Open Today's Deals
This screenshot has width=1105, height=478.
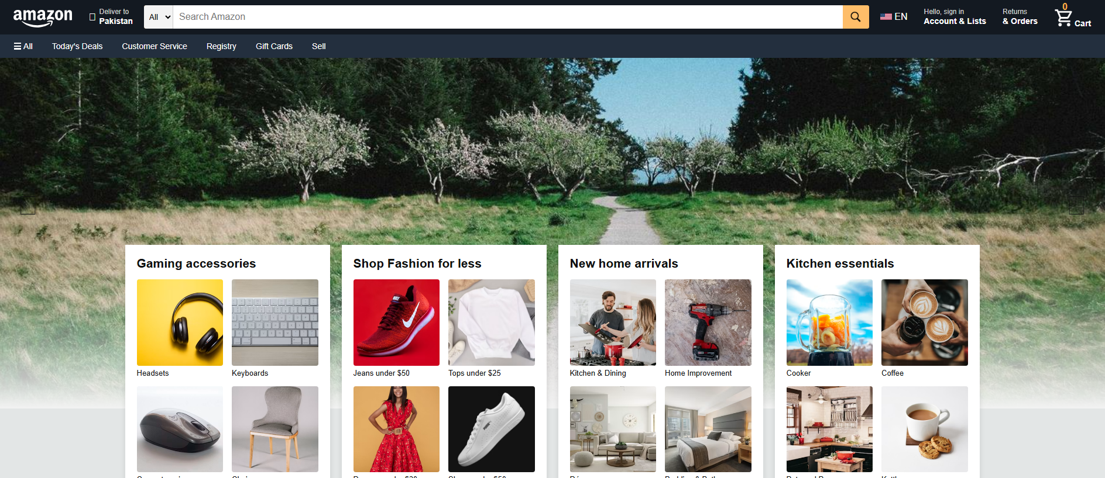coord(77,46)
